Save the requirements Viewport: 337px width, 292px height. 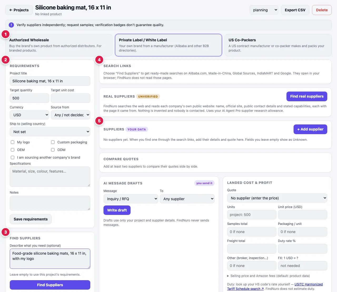(x=31, y=219)
